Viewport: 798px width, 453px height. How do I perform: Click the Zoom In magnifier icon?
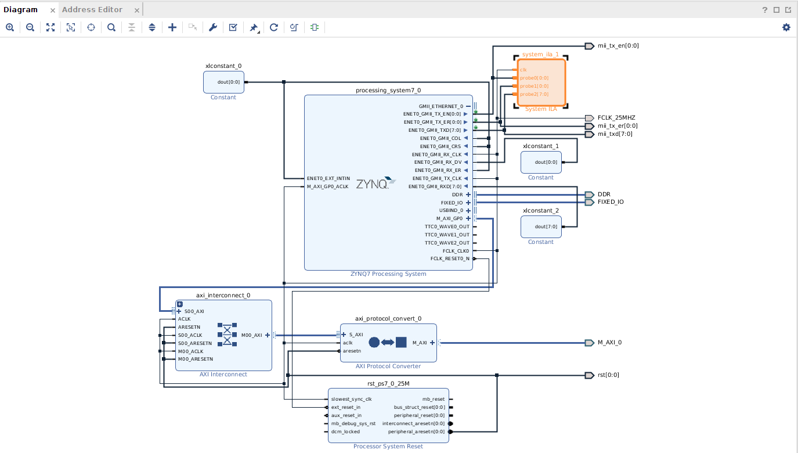click(10, 27)
